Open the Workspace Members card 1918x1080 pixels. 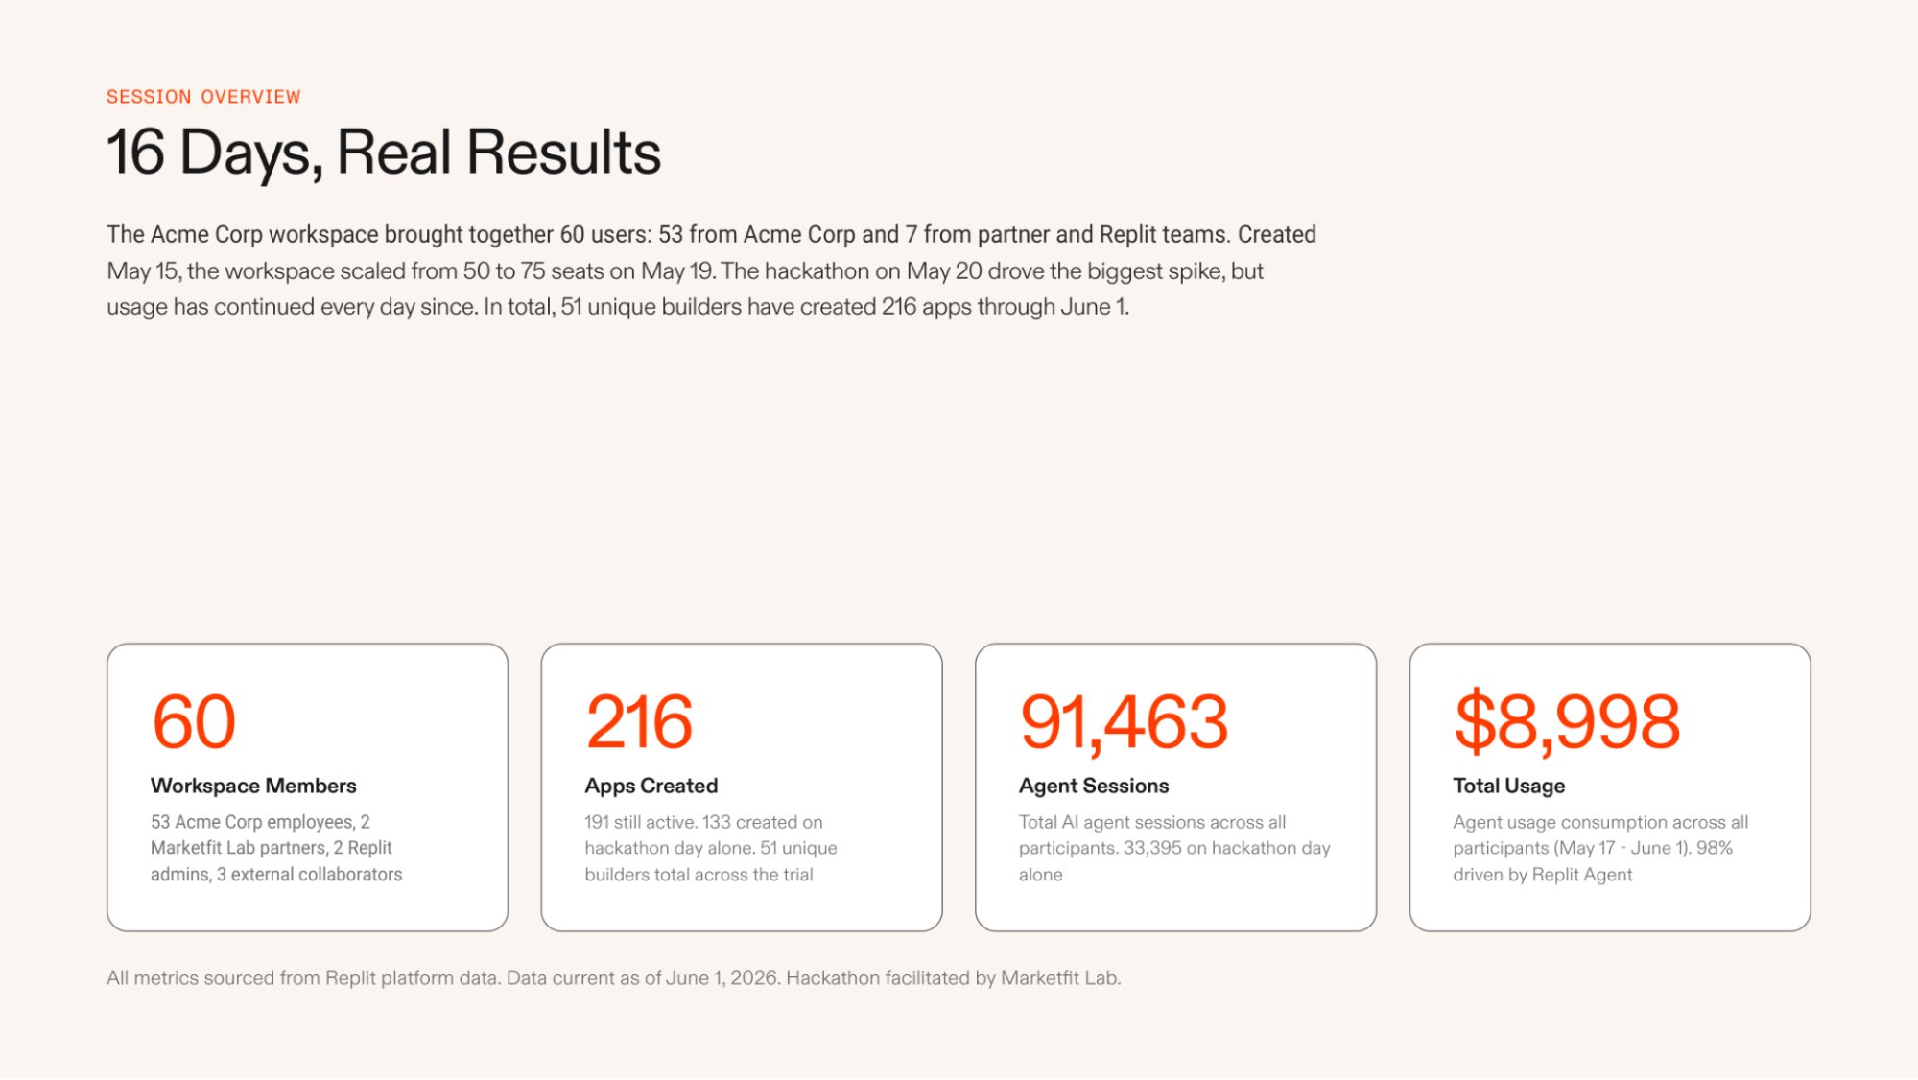tap(307, 787)
